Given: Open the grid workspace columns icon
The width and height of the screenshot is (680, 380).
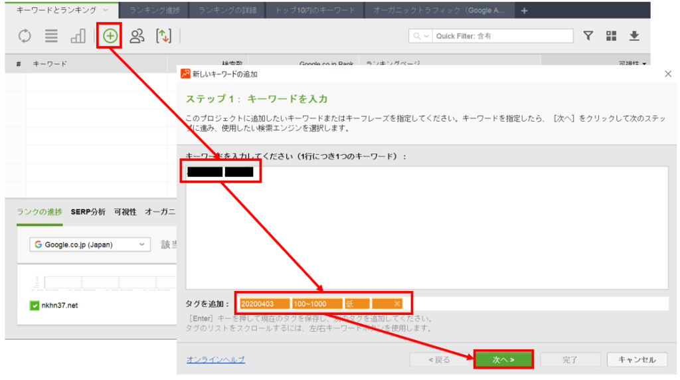Looking at the screenshot, I should tap(612, 36).
